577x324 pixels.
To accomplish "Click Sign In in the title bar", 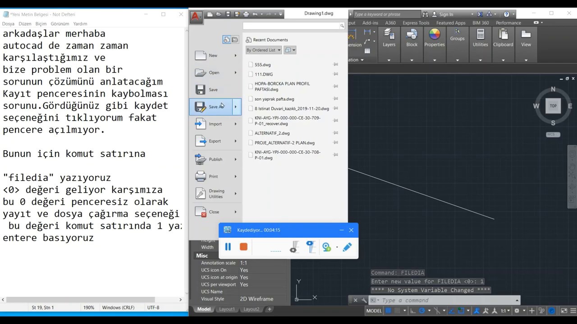I will pos(446,14).
